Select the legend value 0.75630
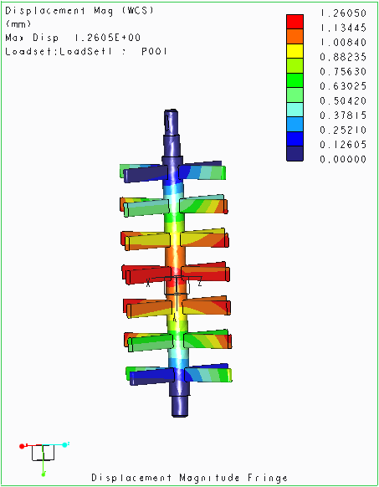The image size is (379, 487). [x=343, y=72]
